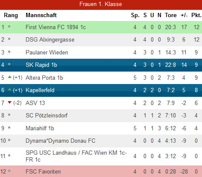Click the Frauen 1. Klasse title bar
Image resolution: width=202 pixels, height=177 pixels.
(101, 4)
